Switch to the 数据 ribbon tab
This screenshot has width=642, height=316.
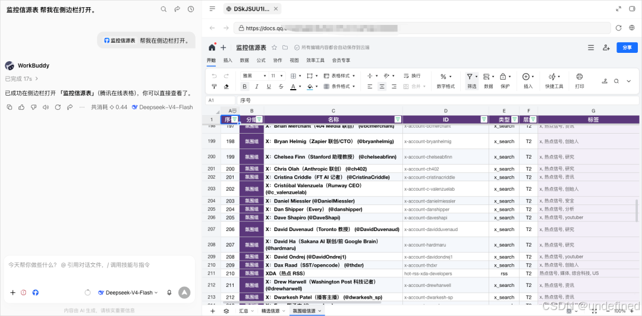coord(244,60)
